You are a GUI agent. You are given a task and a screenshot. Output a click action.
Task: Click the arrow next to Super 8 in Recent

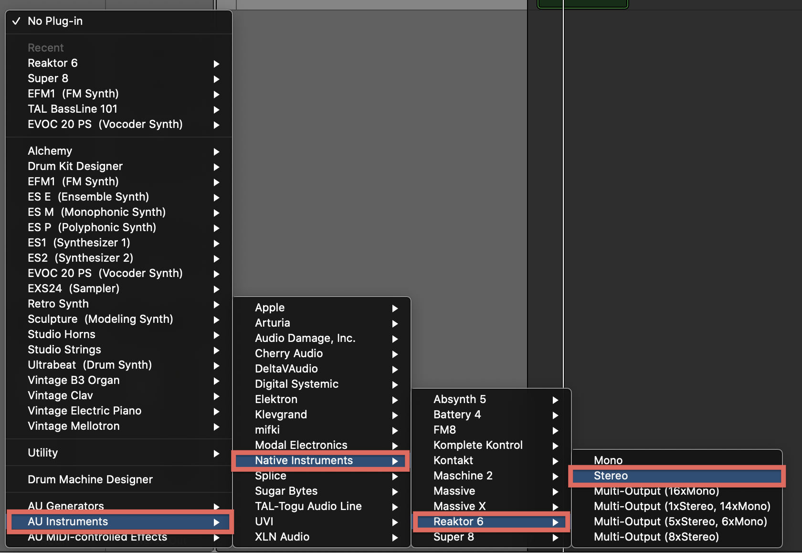pos(216,79)
